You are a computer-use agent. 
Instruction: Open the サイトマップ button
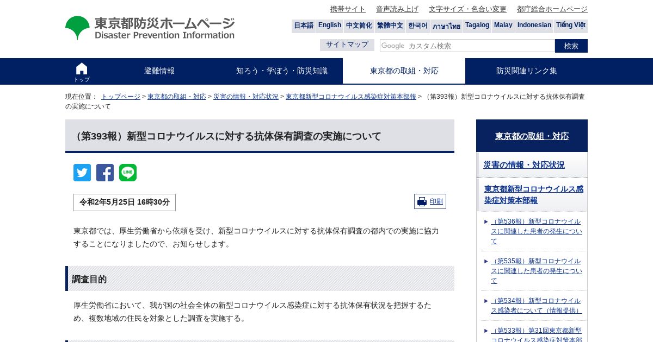(x=347, y=45)
